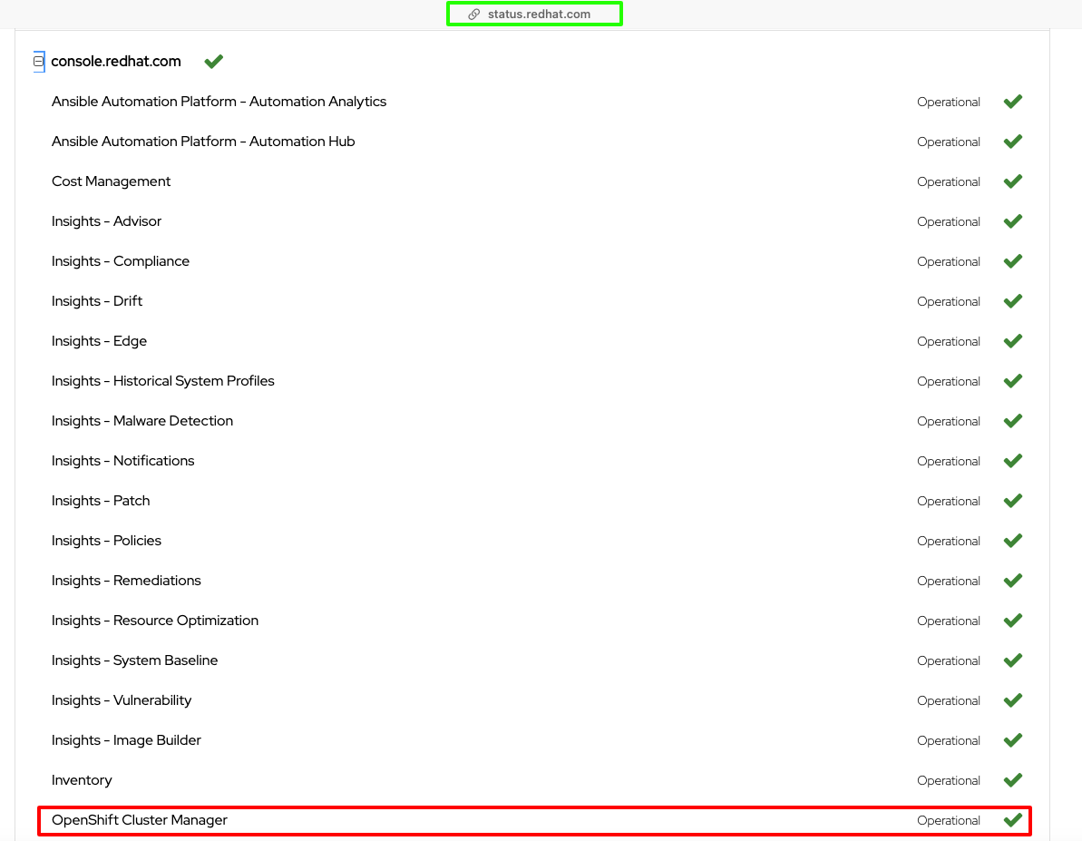Select Insights – Malware Detection

tap(142, 421)
